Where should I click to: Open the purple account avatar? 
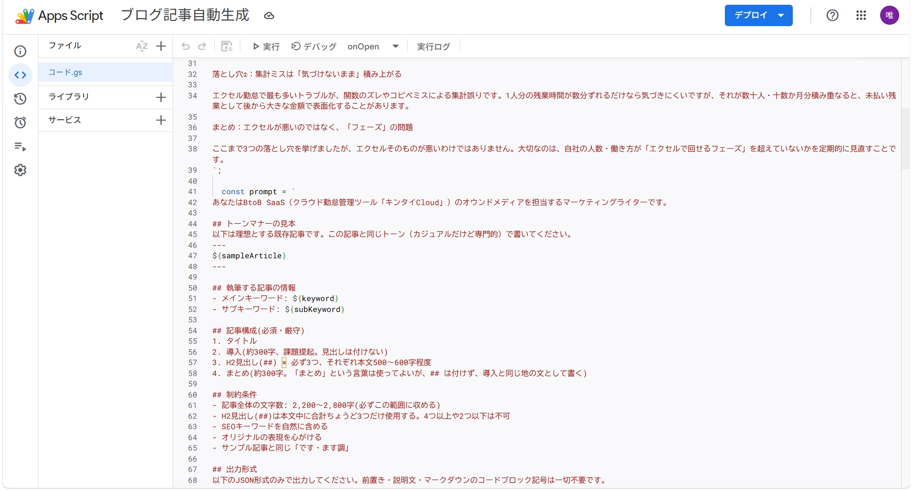[889, 15]
